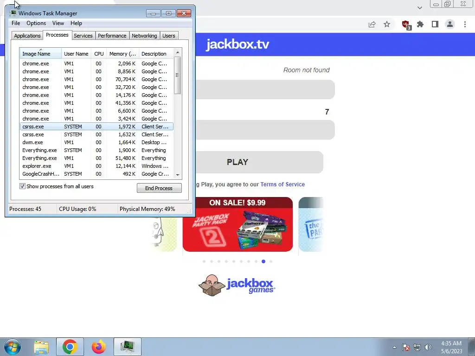Screen dimensions: 475x356
Task: Switch to the Networking tab
Action: pos(144,36)
